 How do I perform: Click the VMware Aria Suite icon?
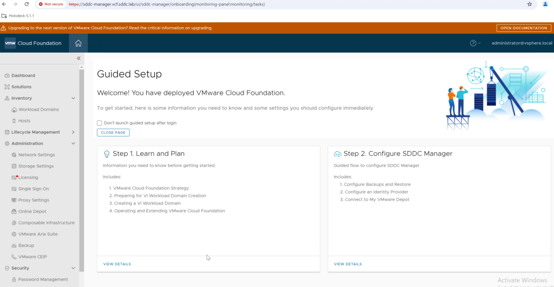click(x=14, y=234)
